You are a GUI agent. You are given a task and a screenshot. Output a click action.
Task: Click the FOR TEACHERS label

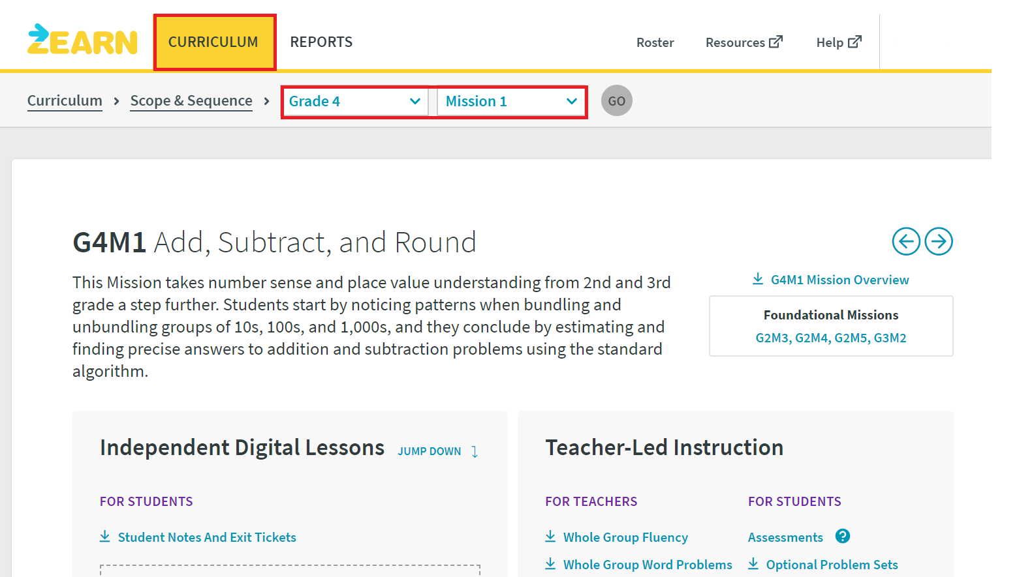(x=591, y=501)
